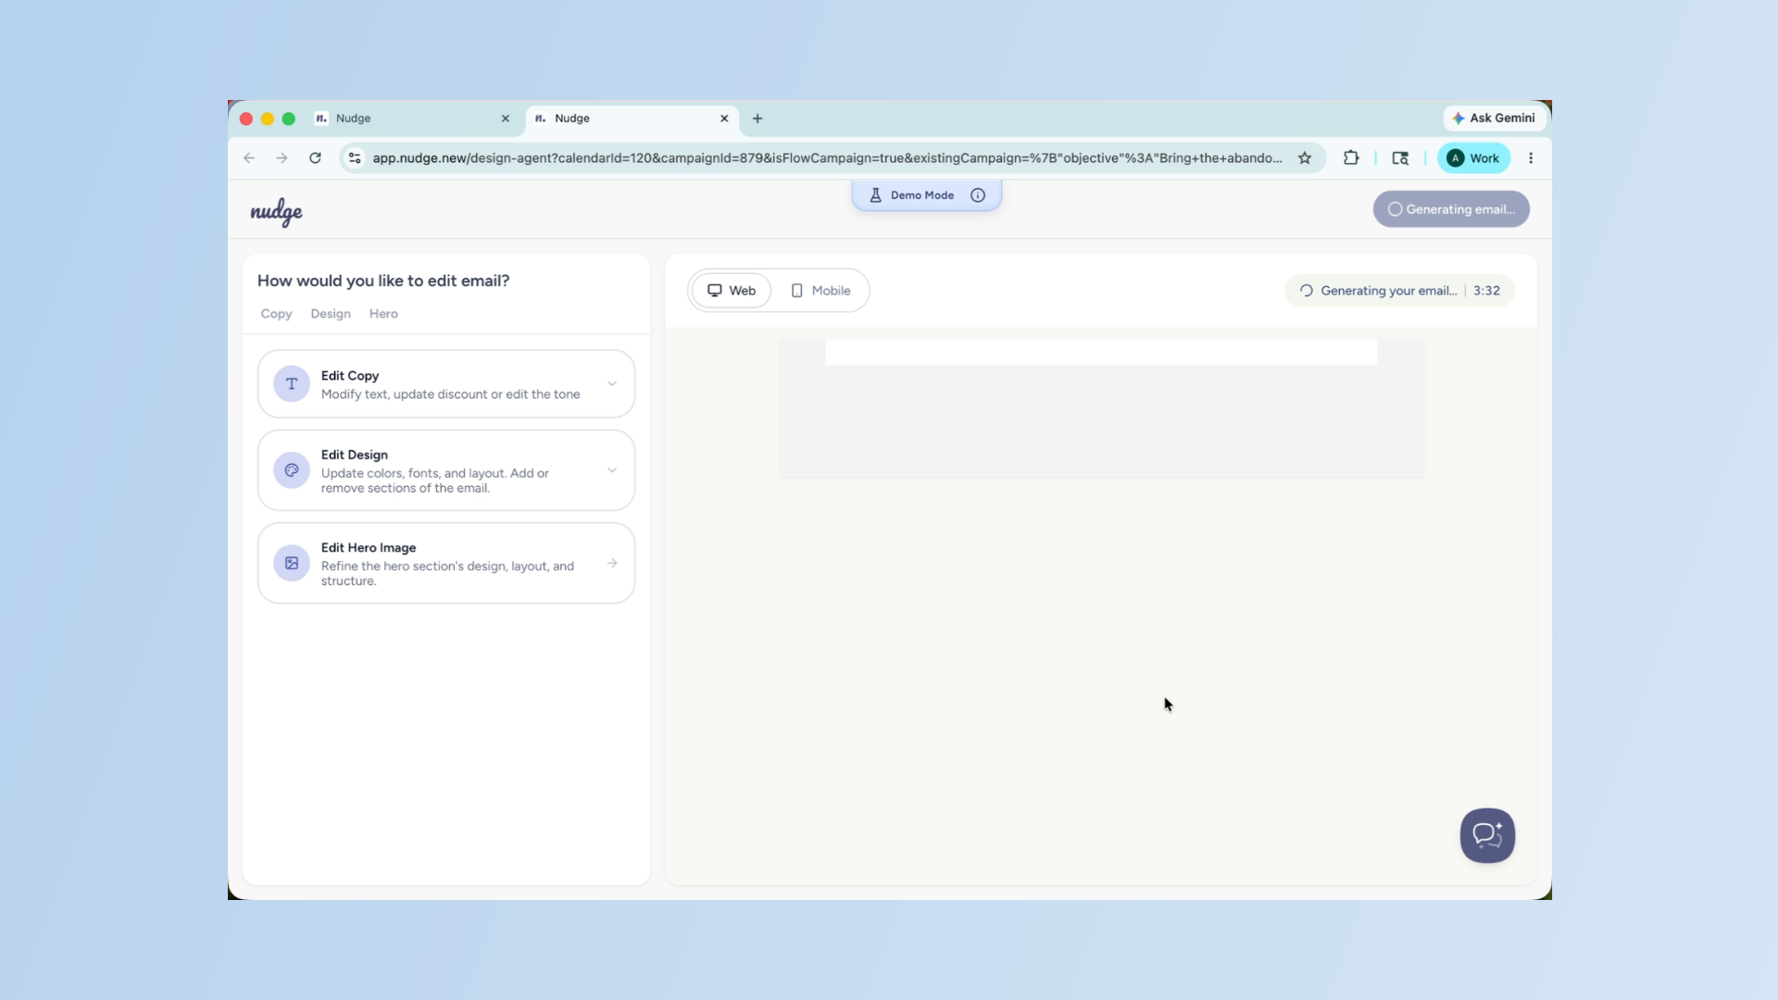
Task: Expand the Edit Design chevron
Action: (x=612, y=470)
